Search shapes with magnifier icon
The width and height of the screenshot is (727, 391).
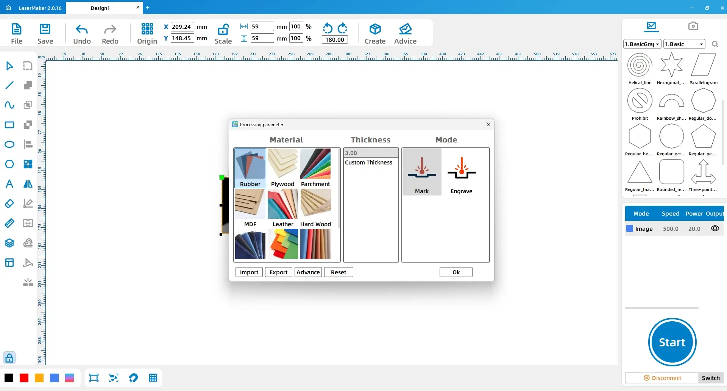tap(715, 44)
